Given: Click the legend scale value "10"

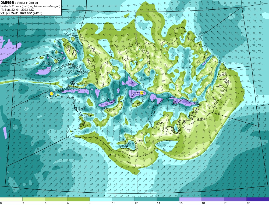Looking at the screenshot, I should [114, 203].
